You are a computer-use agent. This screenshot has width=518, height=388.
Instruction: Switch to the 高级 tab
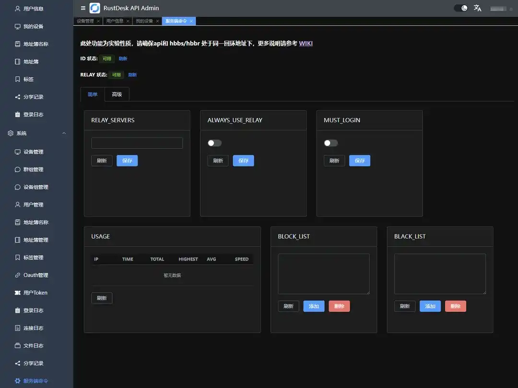pyautogui.click(x=117, y=94)
